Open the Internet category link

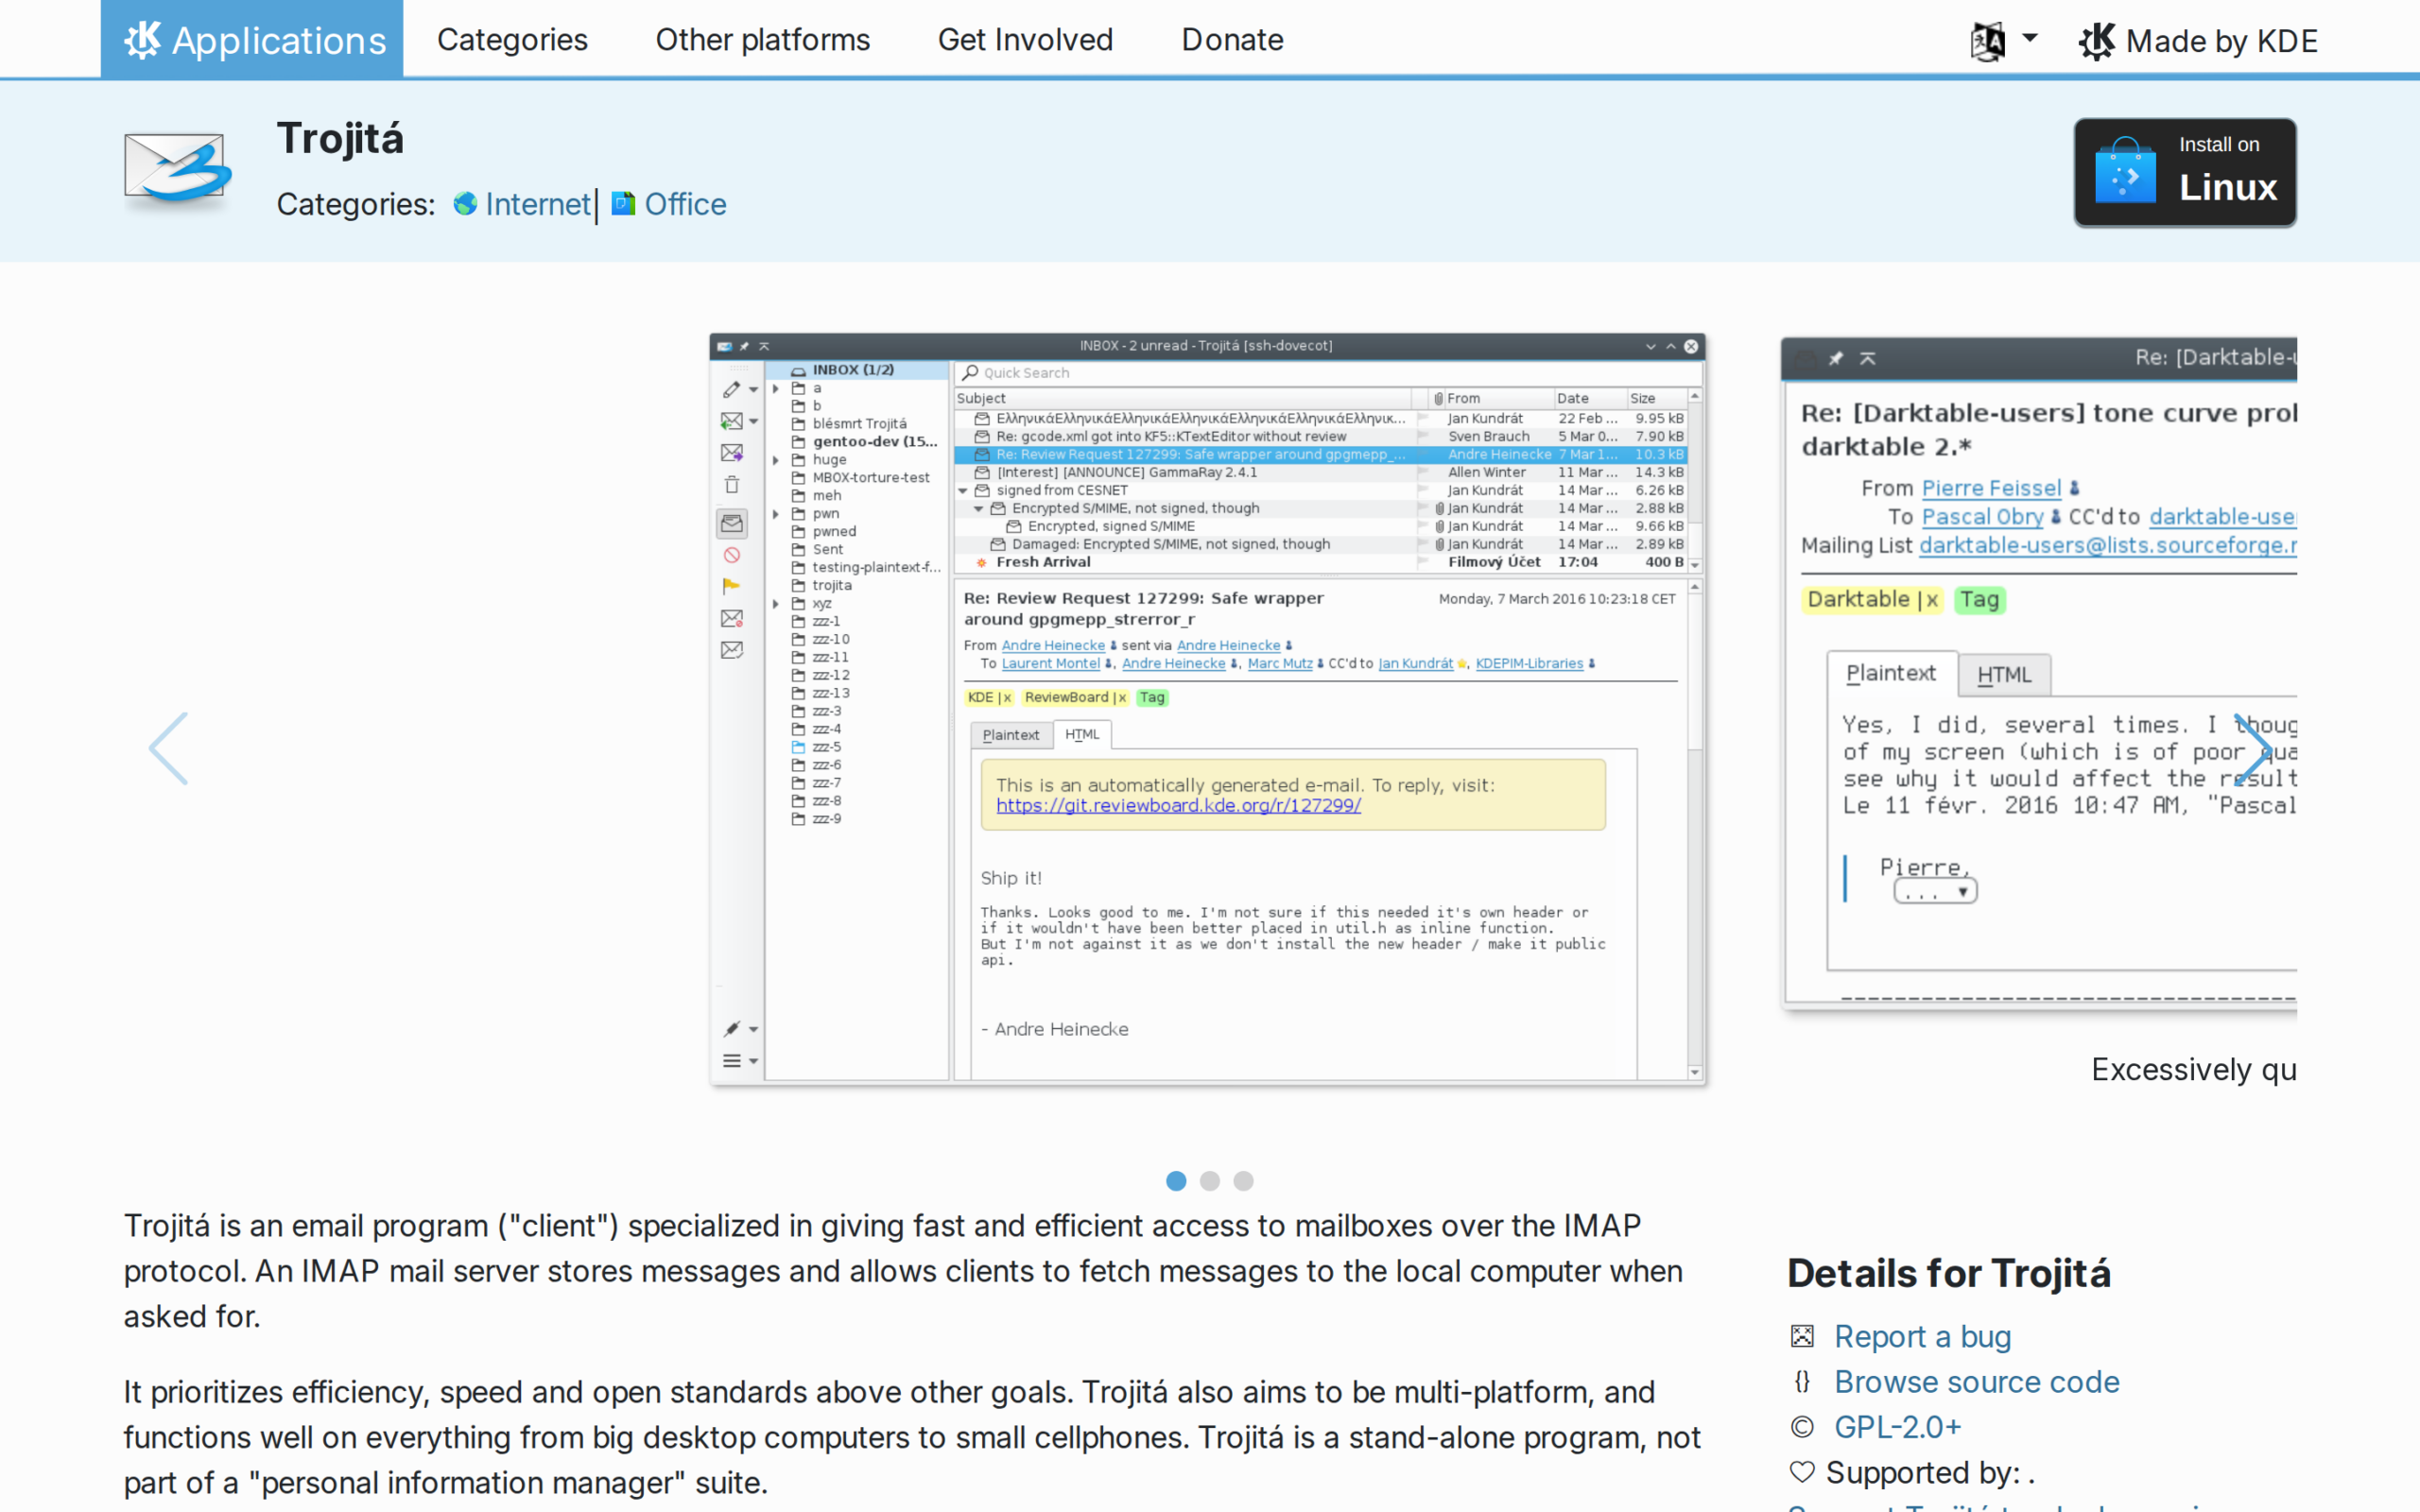tap(537, 204)
